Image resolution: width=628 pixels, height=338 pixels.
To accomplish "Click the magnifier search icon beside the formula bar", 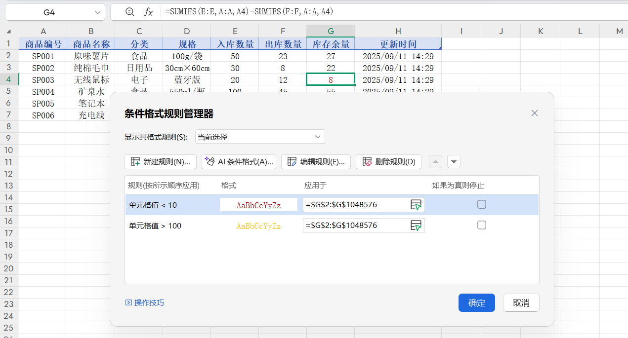I will click(x=129, y=11).
